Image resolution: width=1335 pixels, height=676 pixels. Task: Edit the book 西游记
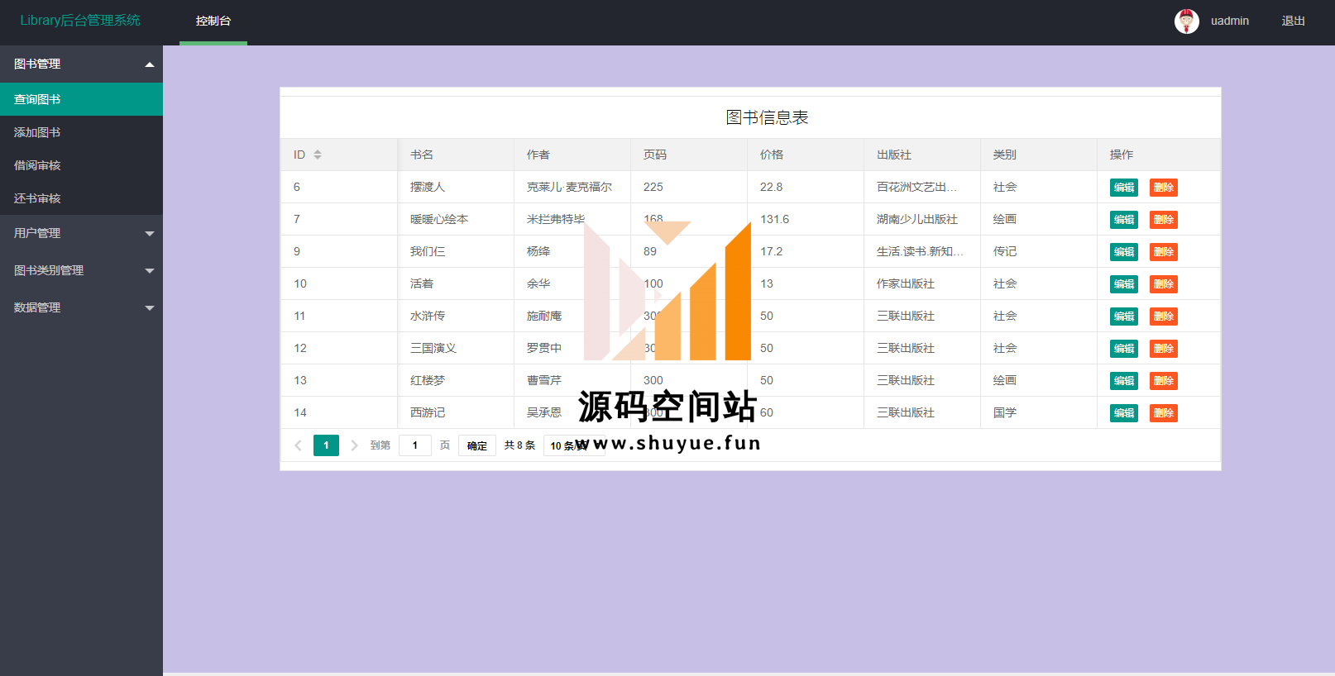(1124, 413)
